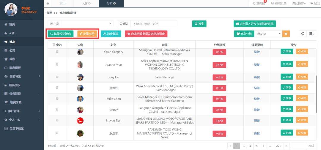Click the green 消息 button for Joanne Mun
Screen dimensions: 321x150
click(x=287, y=64)
